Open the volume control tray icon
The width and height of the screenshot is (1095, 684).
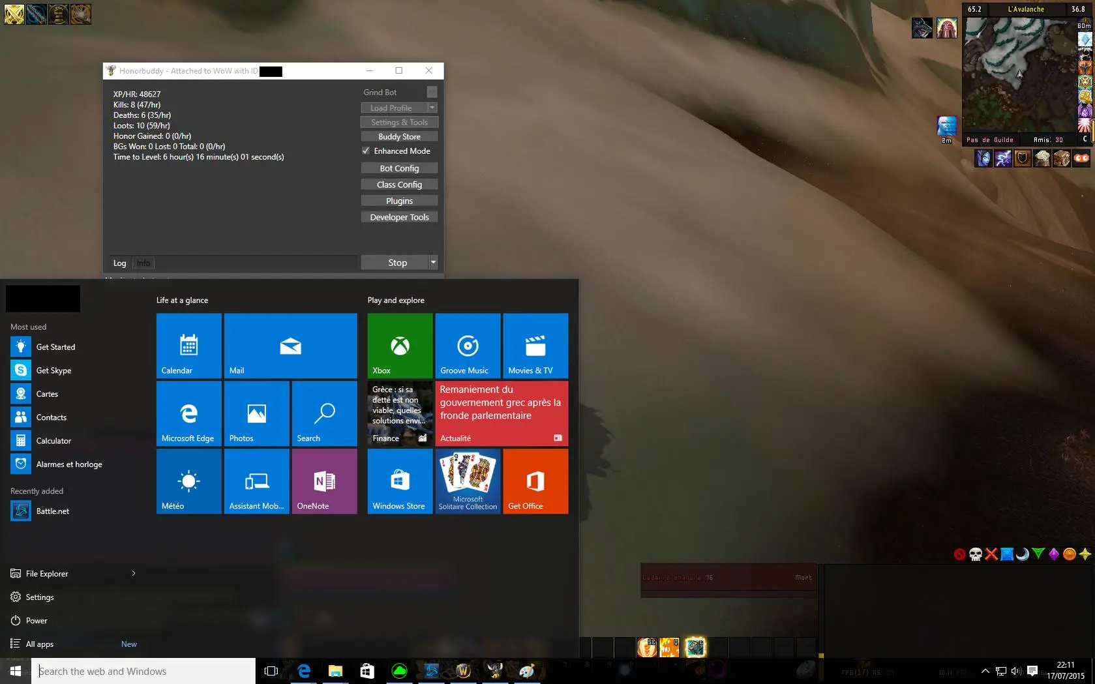[x=1016, y=671]
